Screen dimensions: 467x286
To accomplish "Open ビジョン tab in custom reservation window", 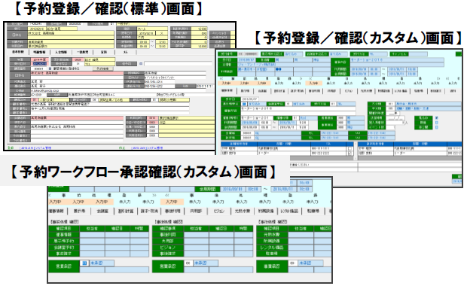I will coord(349,91).
